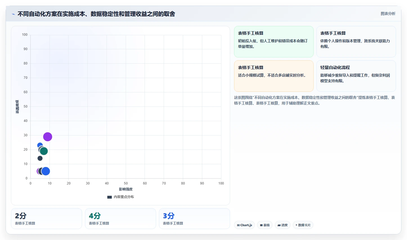Viewport: 407px width, 240px height.
Task: Click the 图表分析 label in the header
Action: [x=388, y=14]
